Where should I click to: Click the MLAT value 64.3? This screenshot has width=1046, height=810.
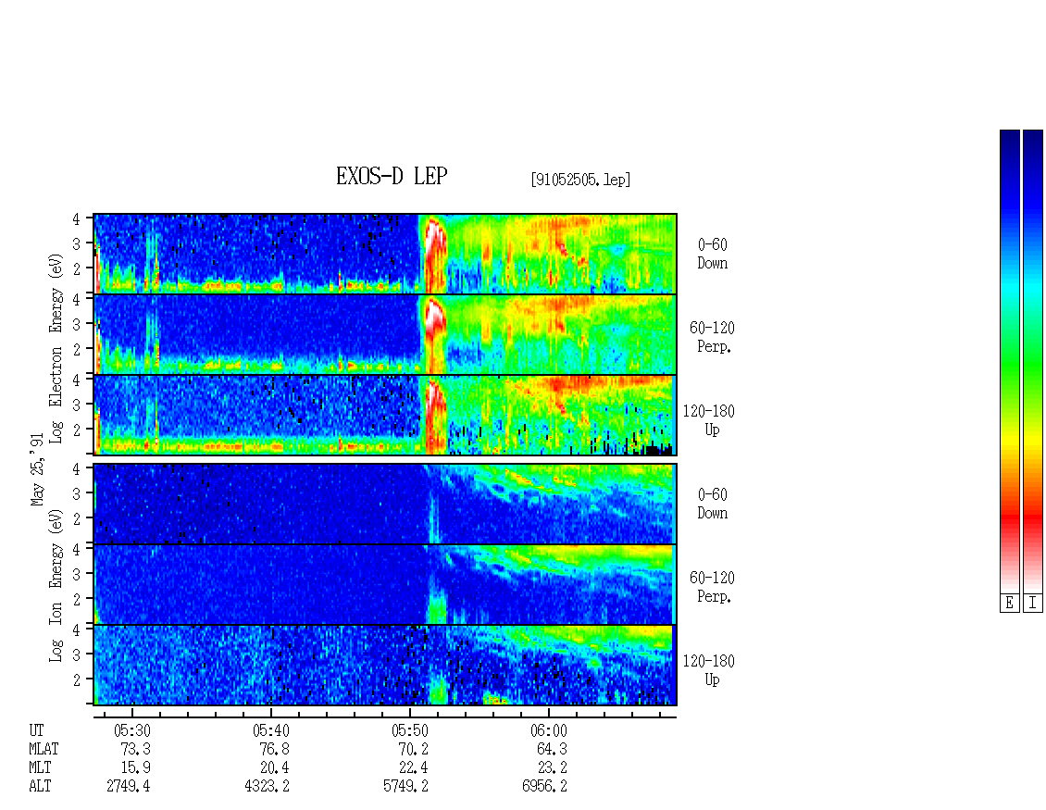click(552, 749)
